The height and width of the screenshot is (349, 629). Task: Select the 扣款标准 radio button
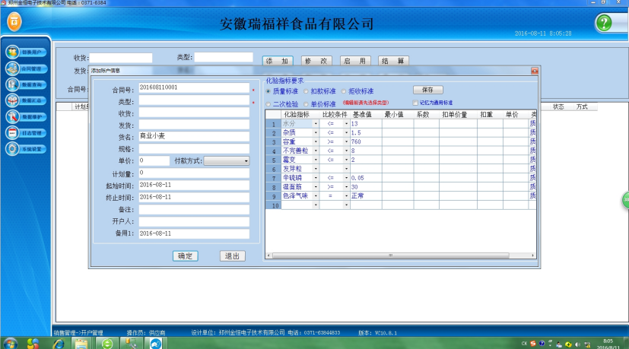[307, 91]
